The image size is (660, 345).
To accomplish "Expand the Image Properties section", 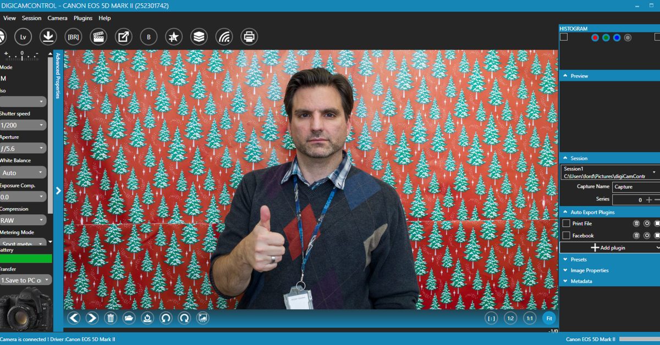I will [x=589, y=270].
